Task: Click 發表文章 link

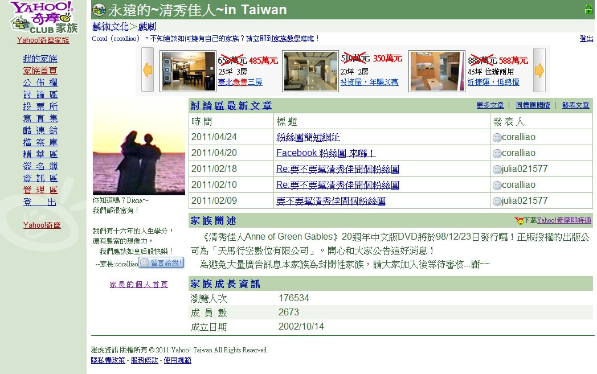Action: pyautogui.click(x=576, y=105)
